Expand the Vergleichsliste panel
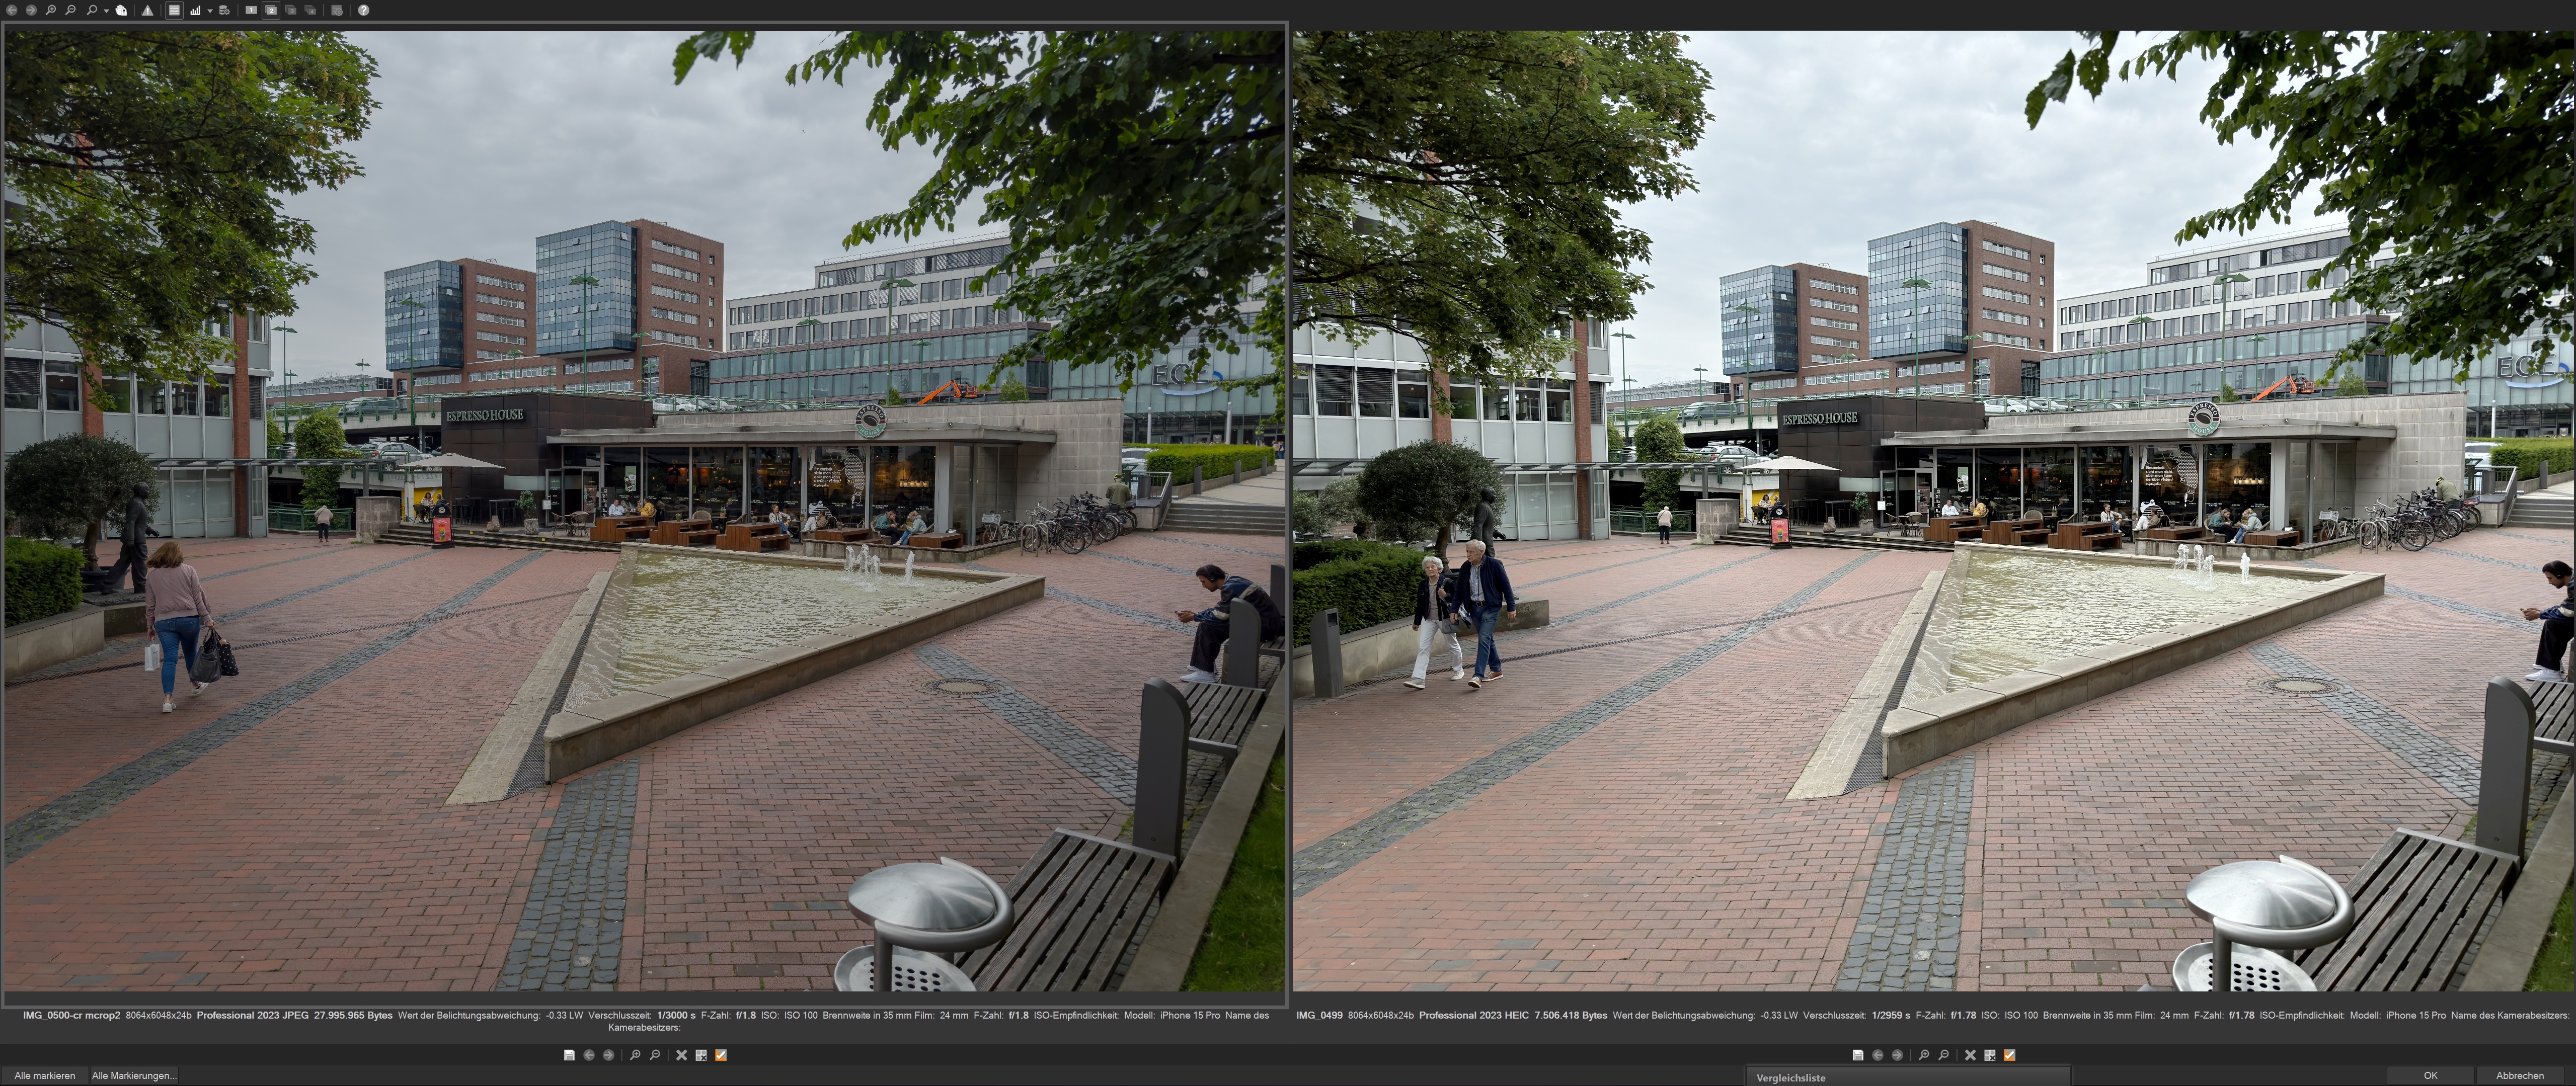 [x=1791, y=1078]
